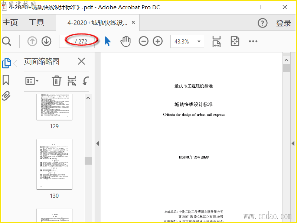Go to next page arrow
Viewport: 297px width, 223px height.
tap(46, 41)
